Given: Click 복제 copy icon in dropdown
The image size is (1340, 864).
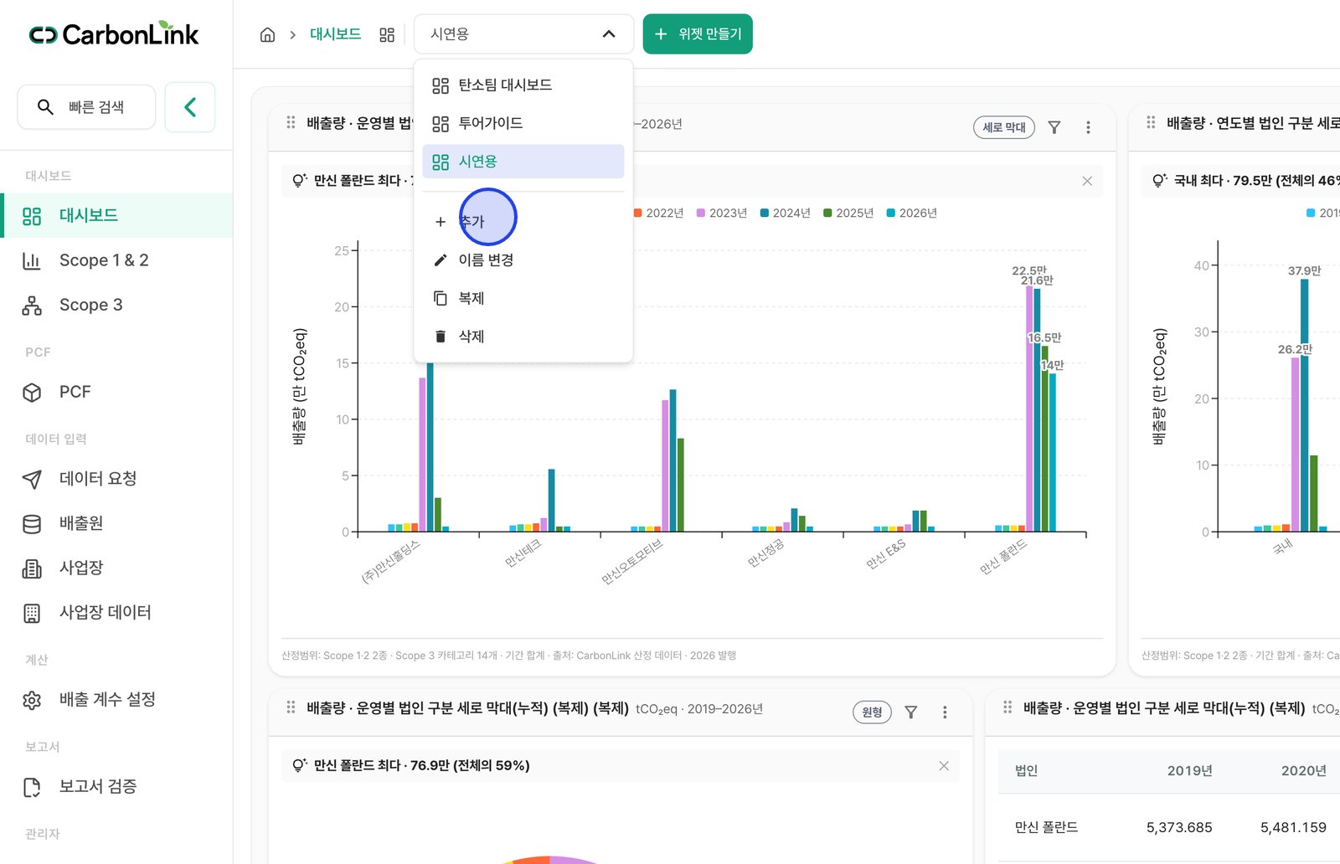Looking at the screenshot, I should [441, 298].
